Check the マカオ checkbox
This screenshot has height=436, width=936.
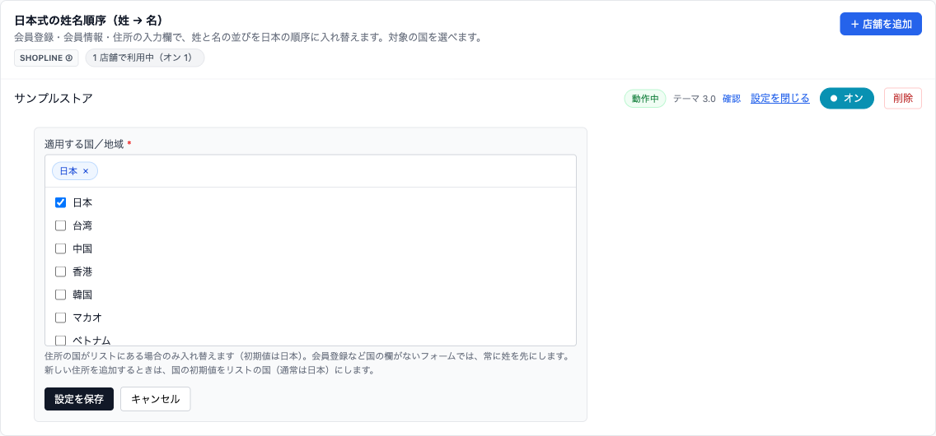pyautogui.click(x=60, y=318)
